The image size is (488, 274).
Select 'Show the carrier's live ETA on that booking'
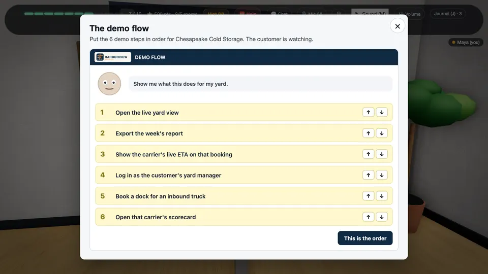click(x=243, y=154)
